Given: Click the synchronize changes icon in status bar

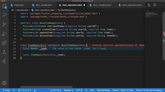Looking at the screenshot, I should [14, 90].
